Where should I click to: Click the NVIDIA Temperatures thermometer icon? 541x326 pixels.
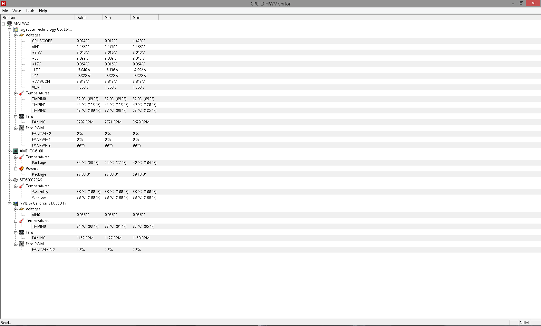coord(22,221)
